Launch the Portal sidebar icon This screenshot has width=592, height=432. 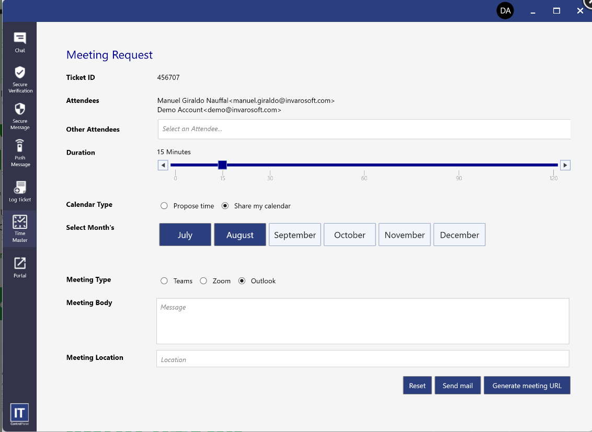click(20, 267)
